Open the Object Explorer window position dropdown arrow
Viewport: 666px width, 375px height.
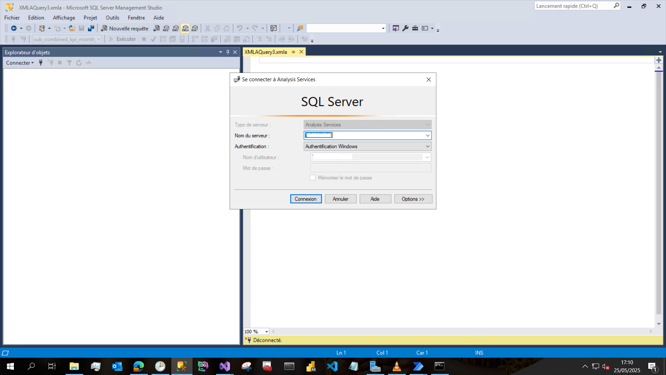click(x=221, y=52)
